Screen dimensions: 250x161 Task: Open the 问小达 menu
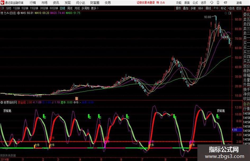[x=80, y=3]
